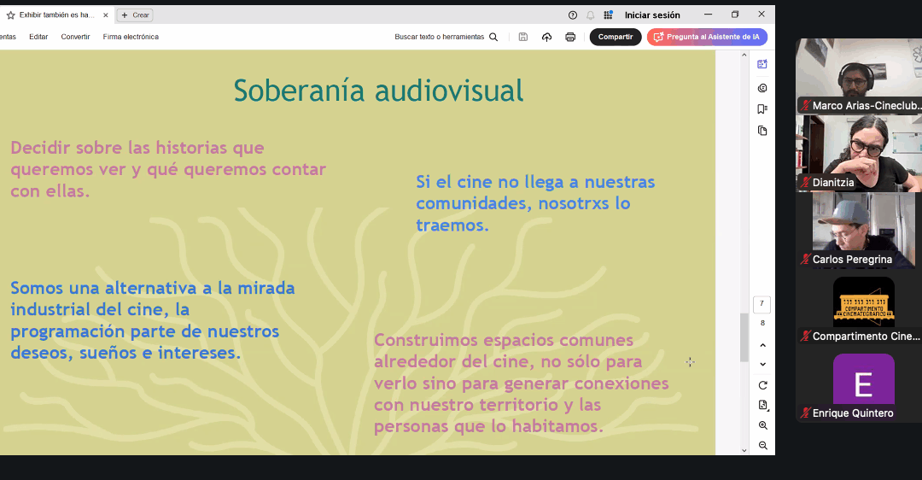This screenshot has width=922, height=480.
Task: Close the 'Exhibir también es ha...' tab
Action: [106, 15]
